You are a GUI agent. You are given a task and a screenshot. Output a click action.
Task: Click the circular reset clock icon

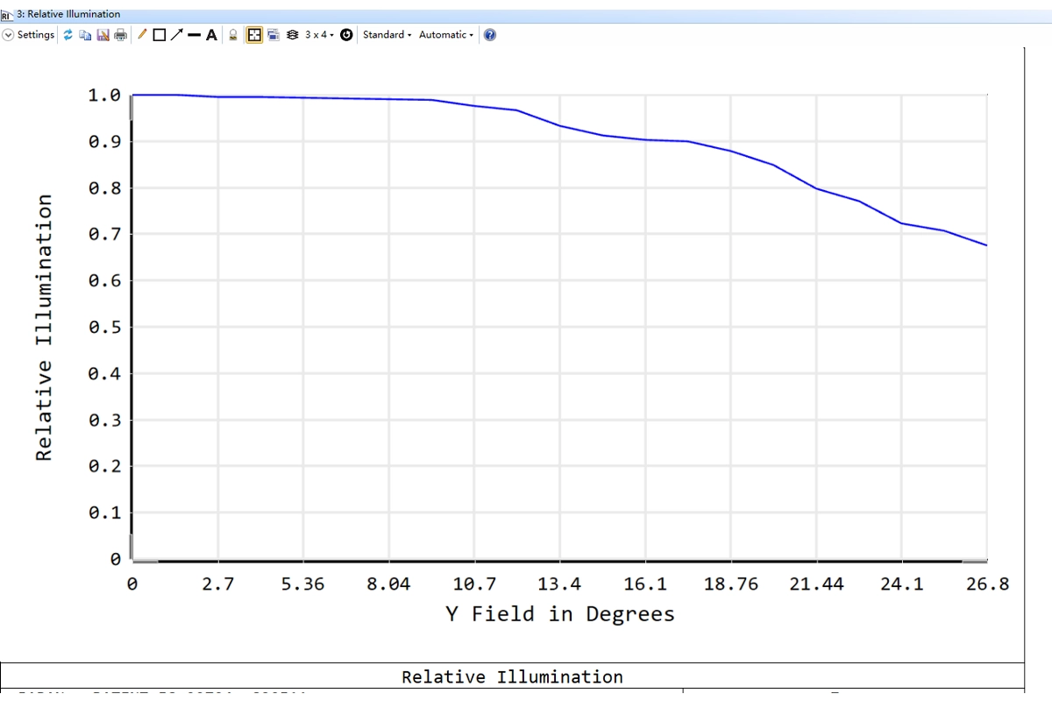346,35
